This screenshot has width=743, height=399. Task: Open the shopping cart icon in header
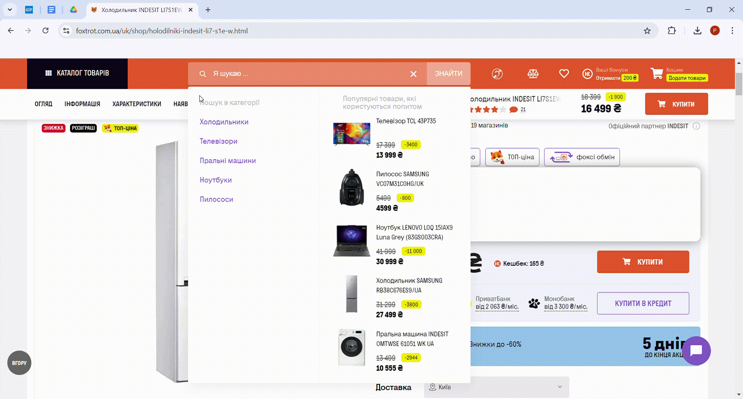pos(657,73)
